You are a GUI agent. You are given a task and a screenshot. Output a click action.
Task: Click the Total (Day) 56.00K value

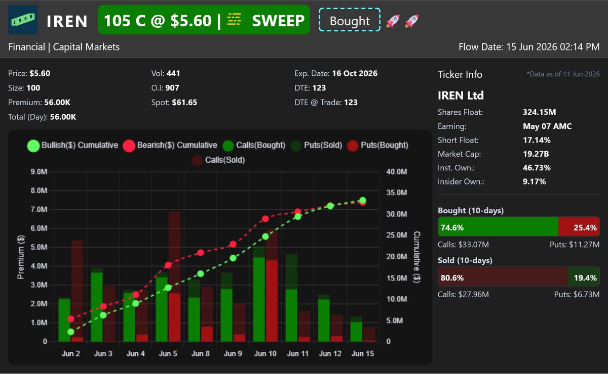[63, 117]
